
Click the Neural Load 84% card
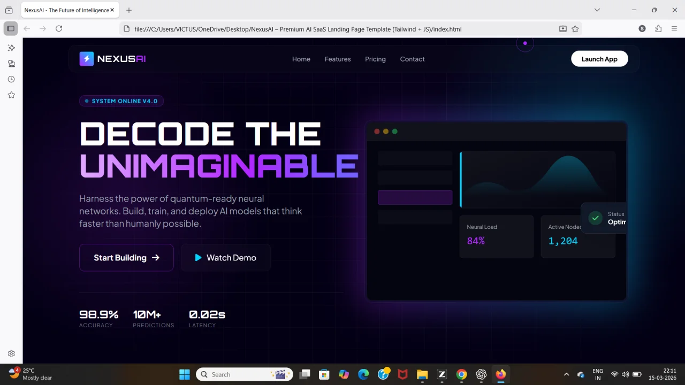[x=497, y=236]
